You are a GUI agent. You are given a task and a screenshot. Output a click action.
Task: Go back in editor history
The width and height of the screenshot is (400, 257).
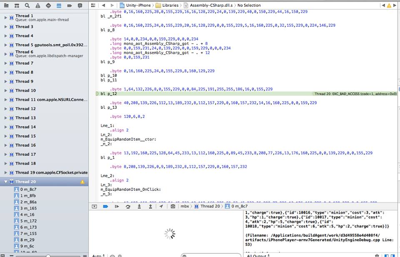103,5
